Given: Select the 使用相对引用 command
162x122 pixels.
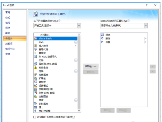Looking at the screenshot, I should point(55,89).
